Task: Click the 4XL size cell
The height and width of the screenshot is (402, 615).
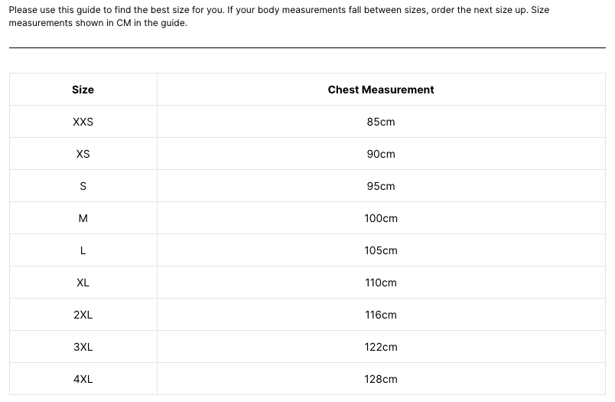Action: (x=83, y=379)
